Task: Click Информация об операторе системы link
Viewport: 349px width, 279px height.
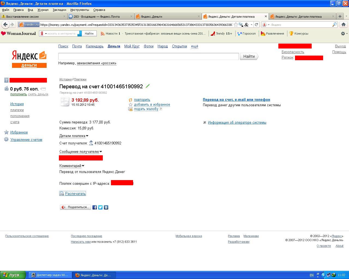Action: pos(237,123)
